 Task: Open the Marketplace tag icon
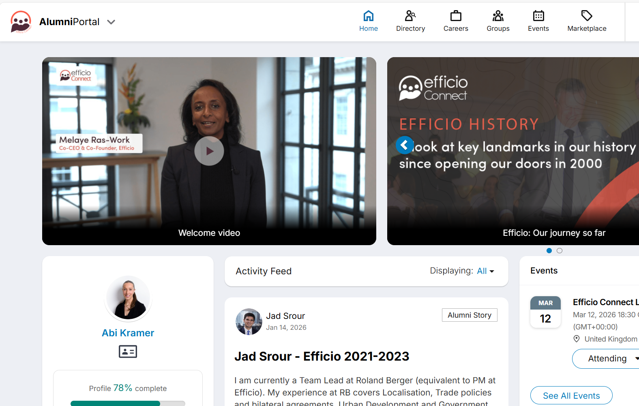587,16
